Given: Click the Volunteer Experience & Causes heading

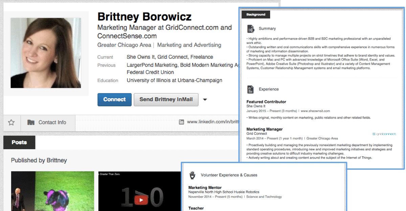Looking at the screenshot, I should (x=229, y=175).
